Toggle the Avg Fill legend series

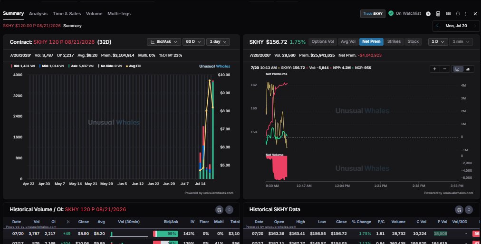(133, 66)
